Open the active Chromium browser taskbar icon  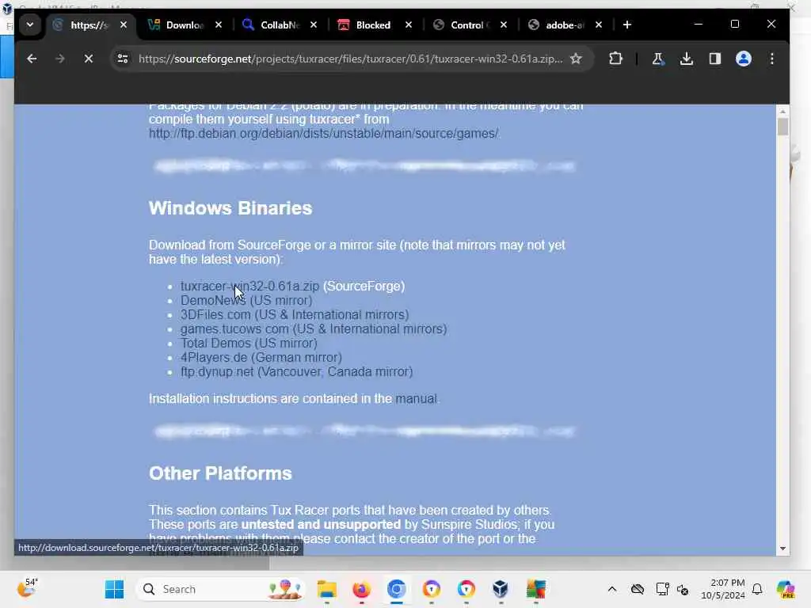coord(397,589)
